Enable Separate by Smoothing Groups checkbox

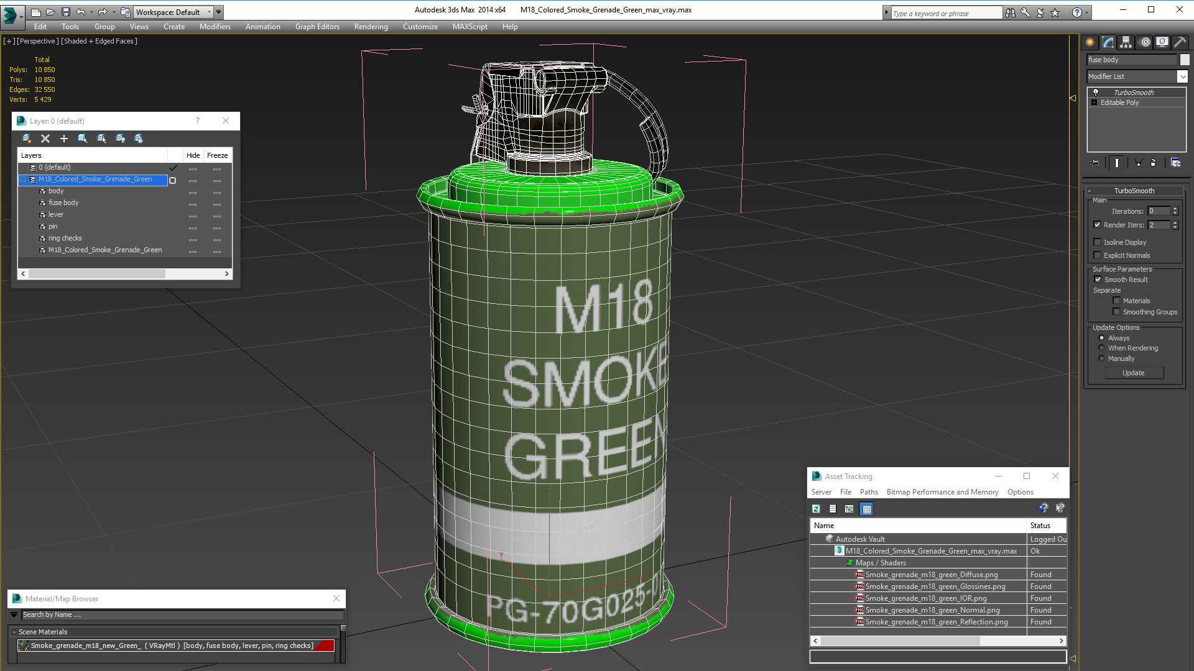pos(1116,312)
